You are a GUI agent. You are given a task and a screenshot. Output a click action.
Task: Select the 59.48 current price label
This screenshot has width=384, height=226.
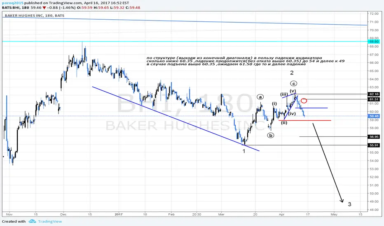[374, 116]
